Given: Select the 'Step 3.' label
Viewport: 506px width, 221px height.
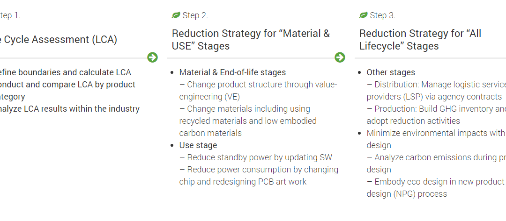Looking at the screenshot, I should click(383, 15).
